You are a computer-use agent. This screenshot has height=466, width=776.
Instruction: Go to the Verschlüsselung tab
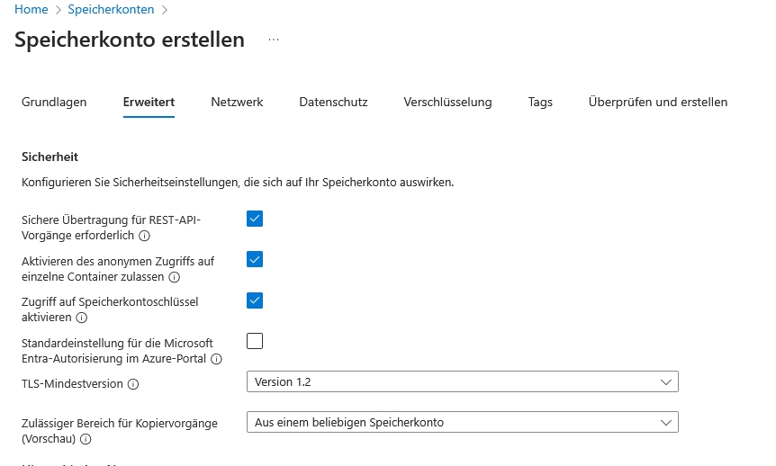tap(447, 103)
